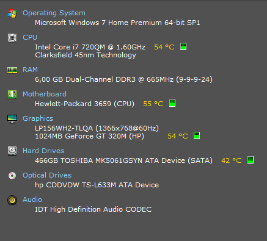
Task: Open the RAM section heading
Action: coord(30,70)
